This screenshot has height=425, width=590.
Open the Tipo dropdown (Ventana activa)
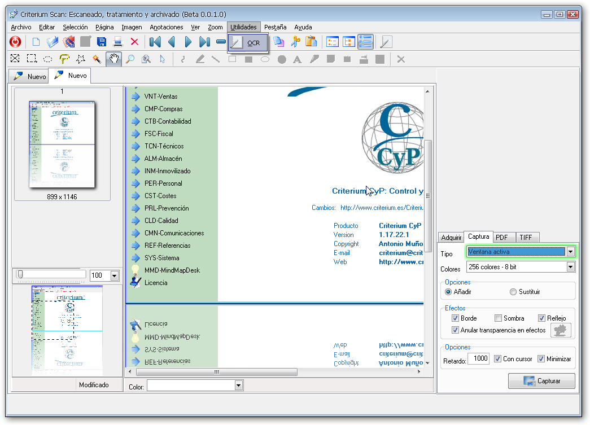click(x=570, y=252)
